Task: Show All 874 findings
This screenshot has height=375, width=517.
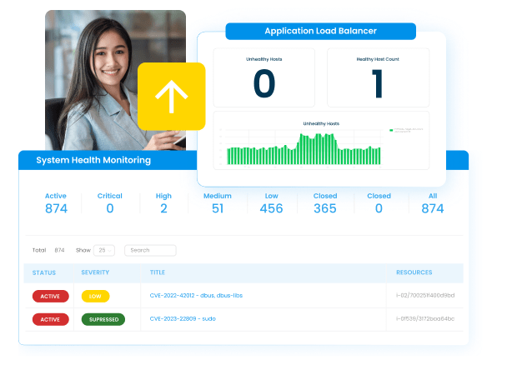Action: pyautogui.click(x=433, y=203)
